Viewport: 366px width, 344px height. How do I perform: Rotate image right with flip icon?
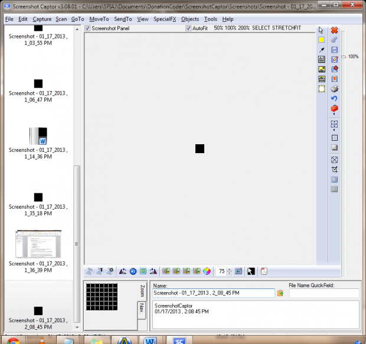[x=153, y=271]
